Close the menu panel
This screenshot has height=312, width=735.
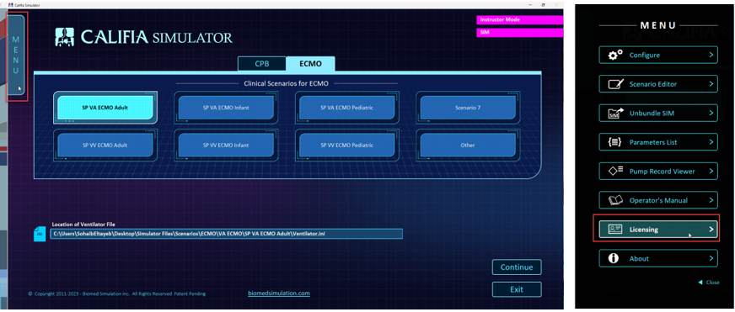709,282
